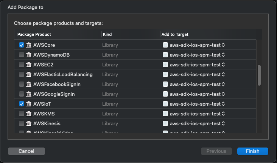The image size is (277, 163).
Task: Select the AWSIoT product name
Action: [x=42, y=104]
